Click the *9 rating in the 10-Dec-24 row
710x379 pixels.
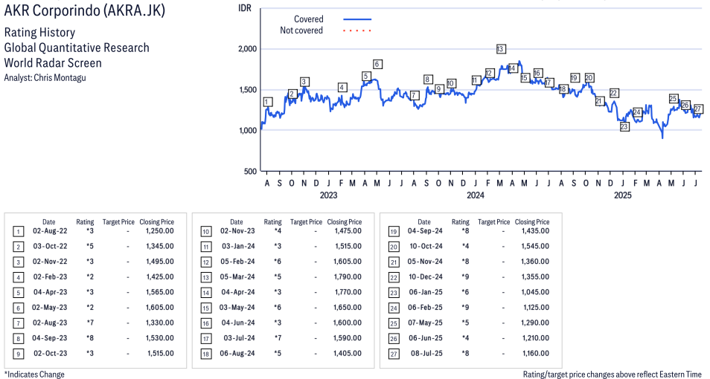point(465,277)
